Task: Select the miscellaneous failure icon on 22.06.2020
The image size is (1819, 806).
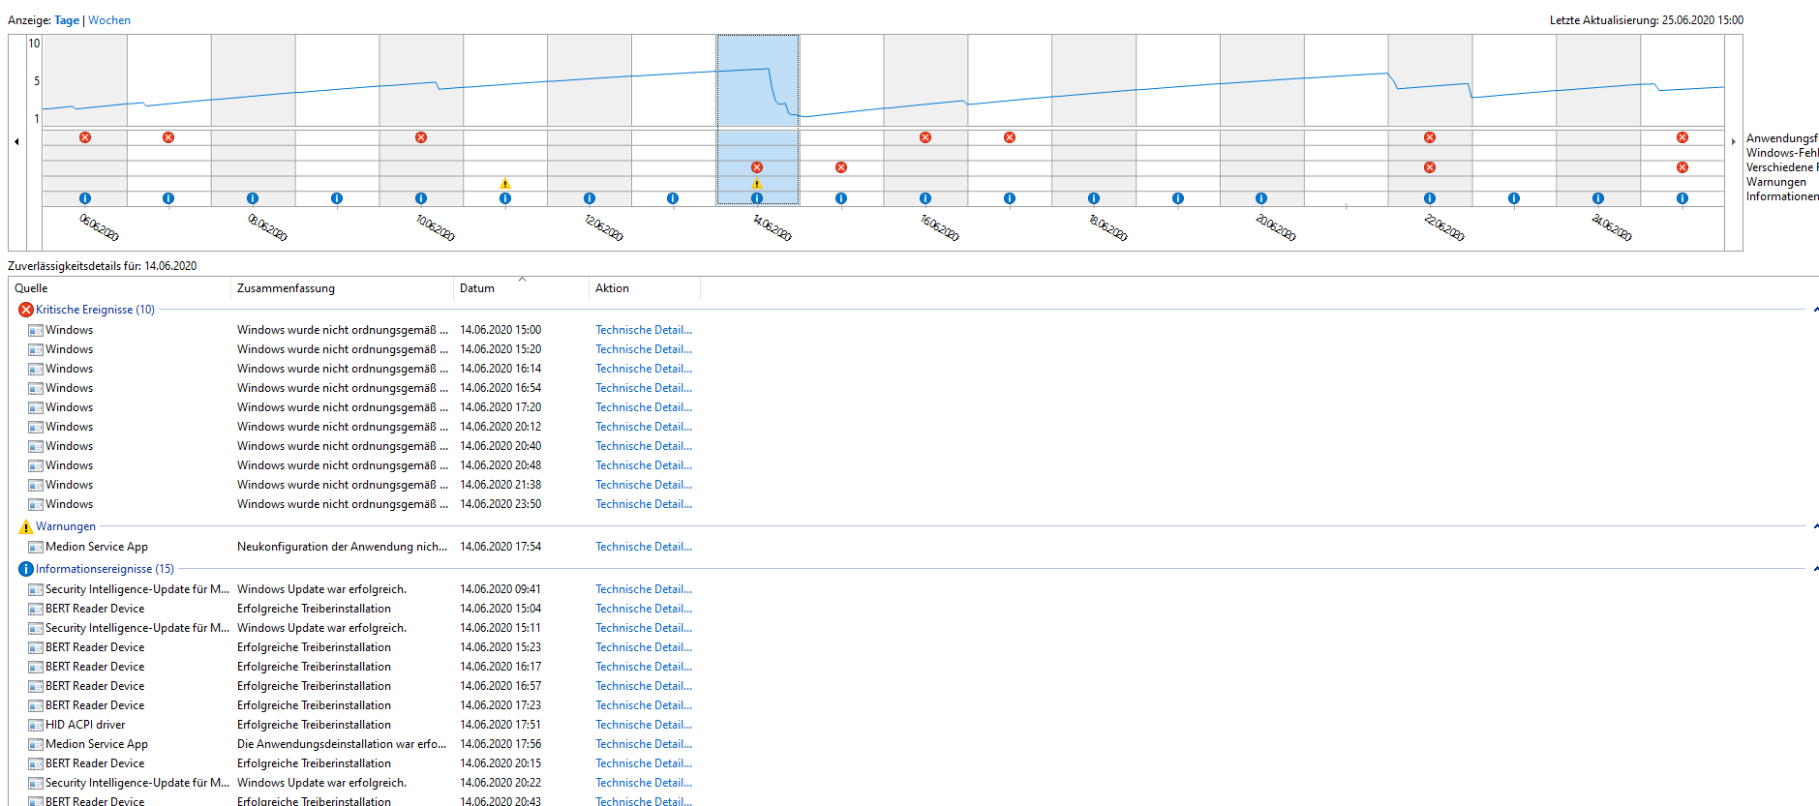Action: pyautogui.click(x=1430, y=167)
